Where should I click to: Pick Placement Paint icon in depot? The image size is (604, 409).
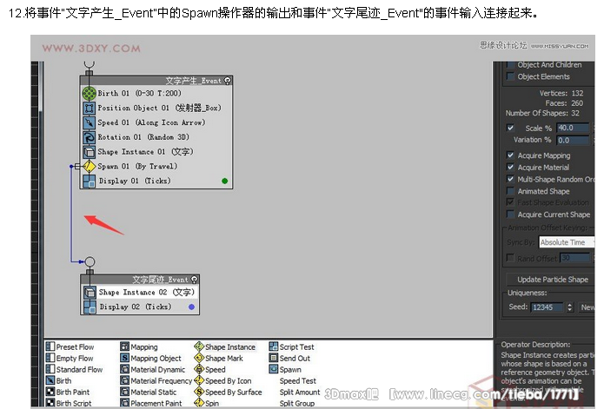tap(124, 403)
